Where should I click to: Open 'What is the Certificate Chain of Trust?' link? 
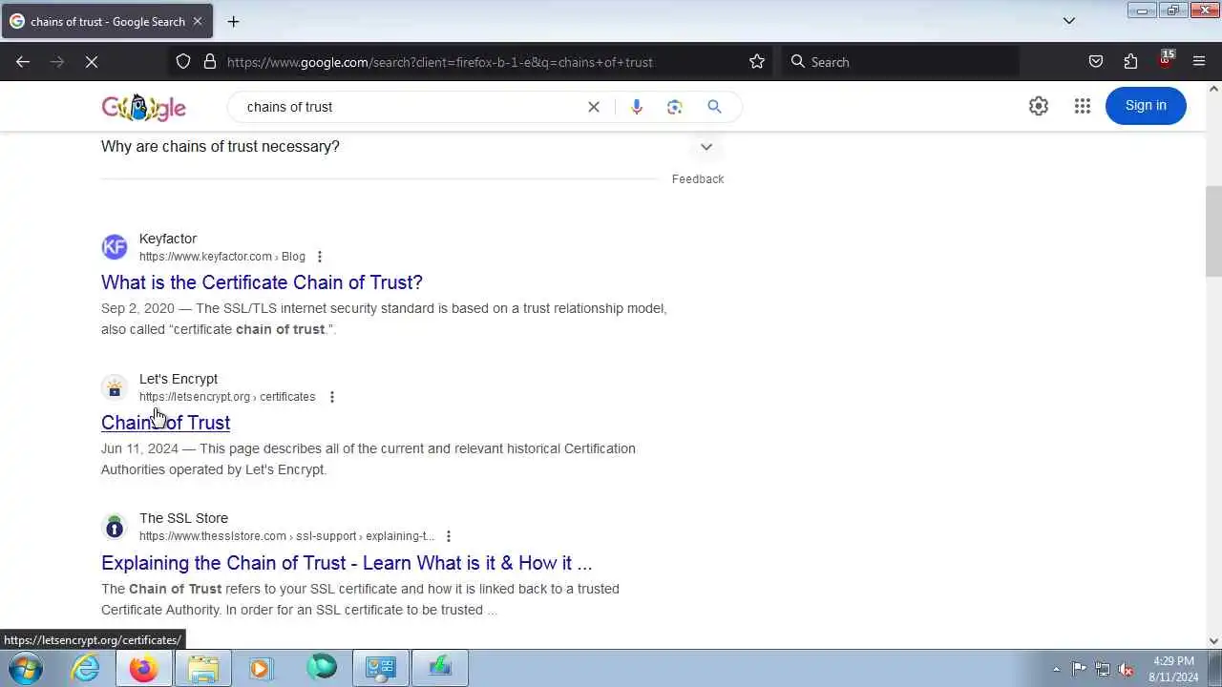[x=262, y=282]
